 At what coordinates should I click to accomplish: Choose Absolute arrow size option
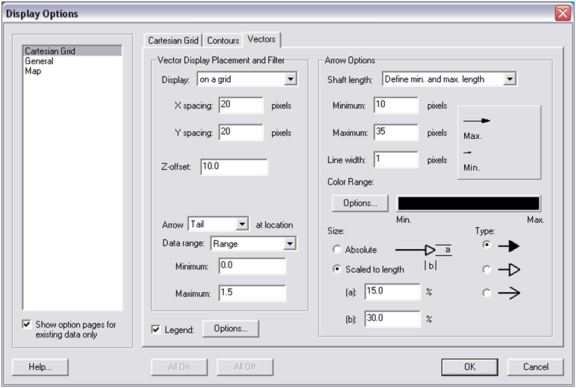pos(337,249)
